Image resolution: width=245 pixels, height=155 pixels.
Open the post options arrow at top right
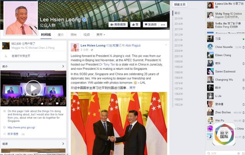166,45
